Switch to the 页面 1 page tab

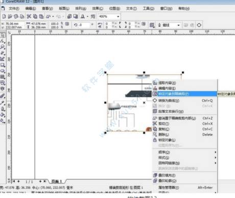pyautogui.click(x=57, y=181)
